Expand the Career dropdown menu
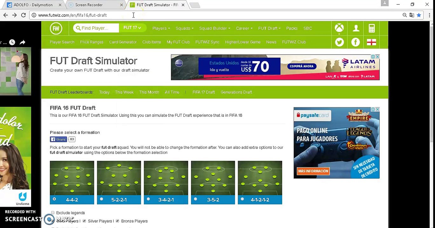435x228 pixels. click(x=244, y=28)
